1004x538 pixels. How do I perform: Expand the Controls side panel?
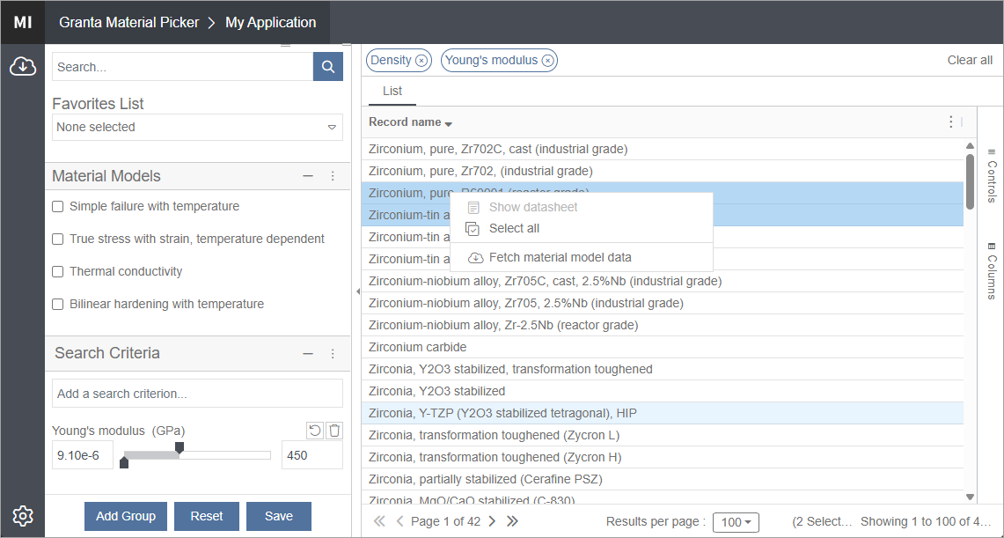click(x=992, y=175)
